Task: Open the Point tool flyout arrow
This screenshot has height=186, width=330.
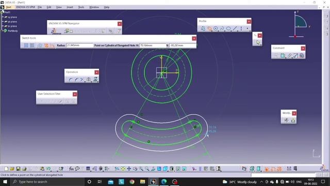Action: (x=250, y=31)
